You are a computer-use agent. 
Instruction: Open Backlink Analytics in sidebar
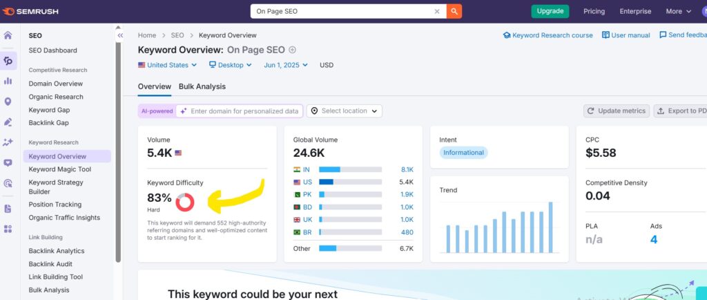click(x=57, y=252)
